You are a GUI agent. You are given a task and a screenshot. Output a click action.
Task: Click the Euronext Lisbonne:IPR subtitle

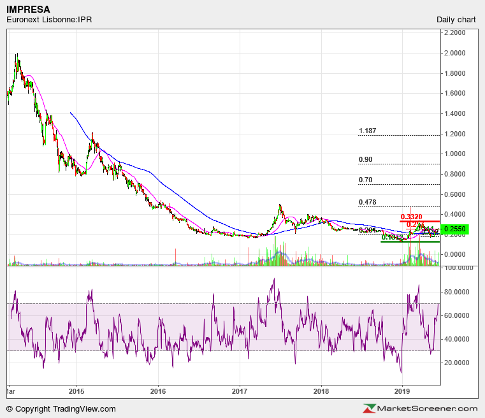click(x=49, y=20)
